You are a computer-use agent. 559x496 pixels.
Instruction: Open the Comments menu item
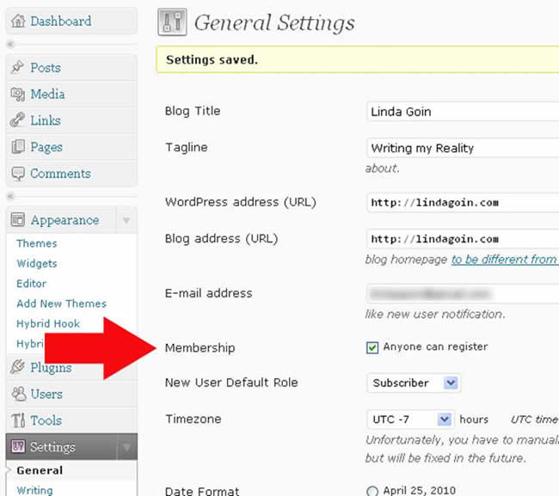pos(60,174)
